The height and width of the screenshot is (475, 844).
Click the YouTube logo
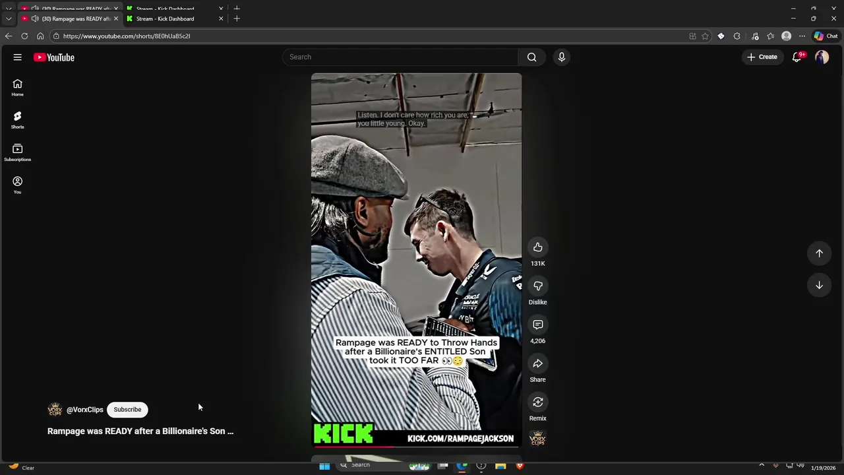(54, 57)
